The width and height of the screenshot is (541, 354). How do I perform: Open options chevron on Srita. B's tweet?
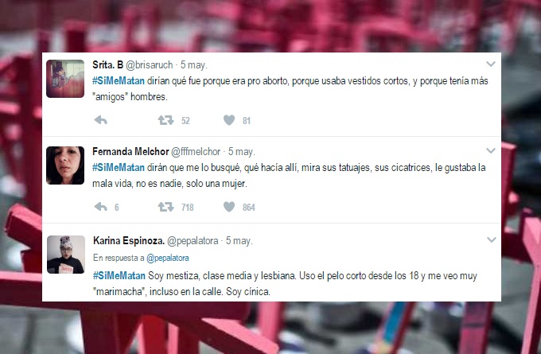pos(491,64)
